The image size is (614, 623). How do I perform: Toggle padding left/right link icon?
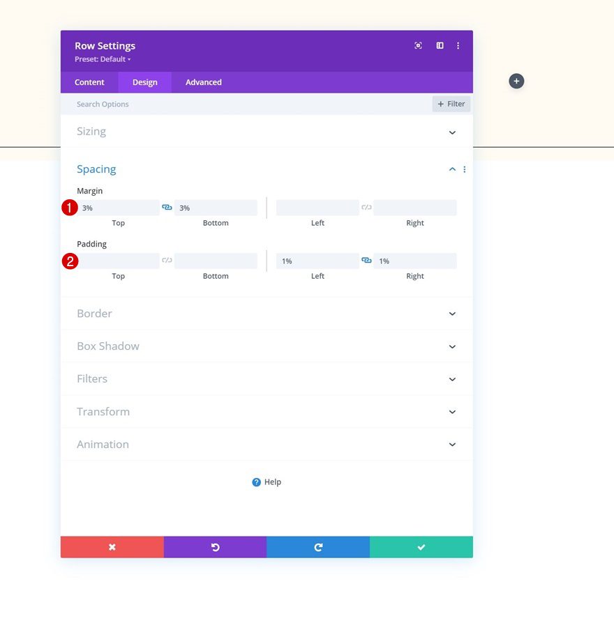pyautogui.click(x=366, y=260)
